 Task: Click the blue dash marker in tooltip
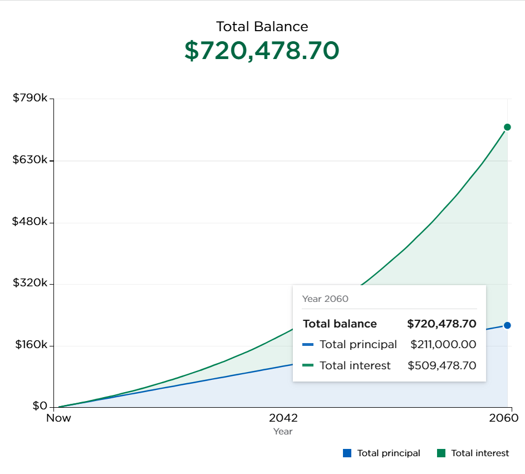(x=308, y=345)
